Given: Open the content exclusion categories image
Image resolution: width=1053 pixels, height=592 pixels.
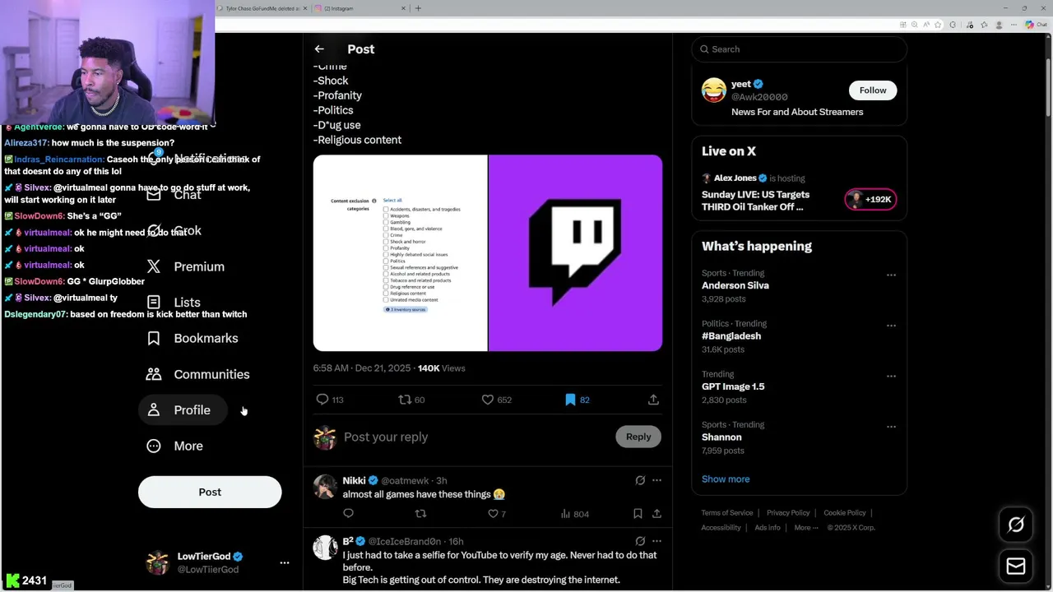Looking at the screenshot, I should (400, 253).
